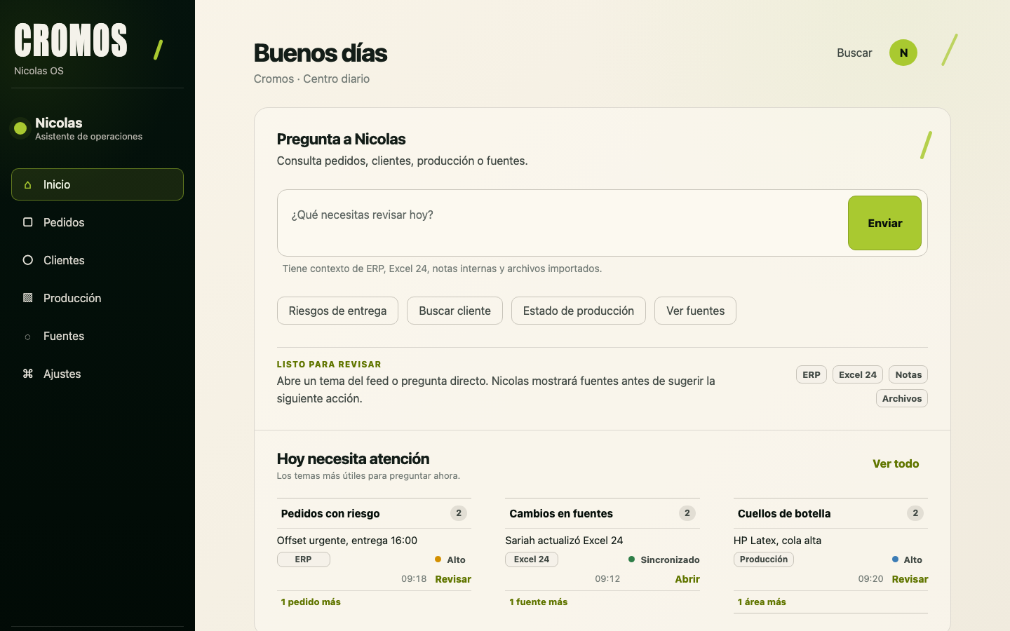Expand 1 área más

click(762, 602)
